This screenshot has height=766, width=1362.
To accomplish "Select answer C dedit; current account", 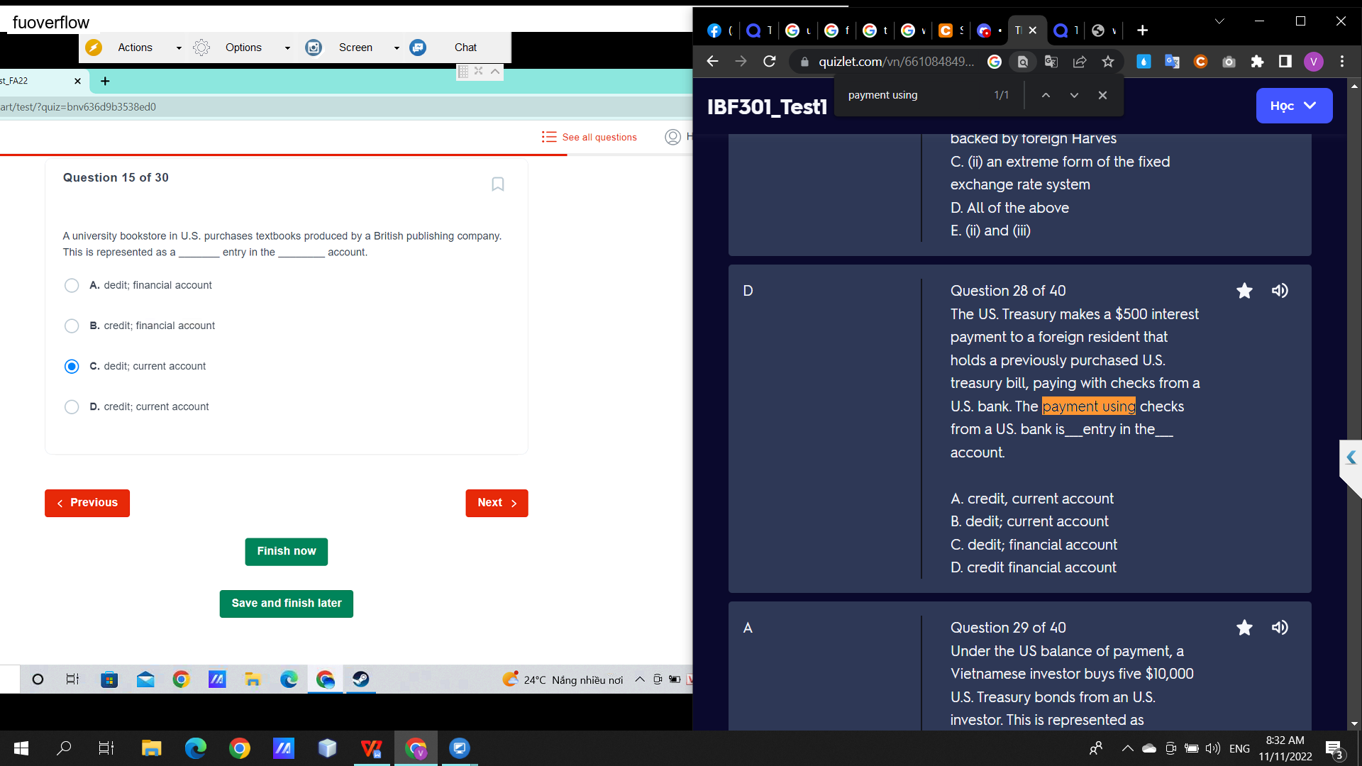I will click(x=72, y=367).
